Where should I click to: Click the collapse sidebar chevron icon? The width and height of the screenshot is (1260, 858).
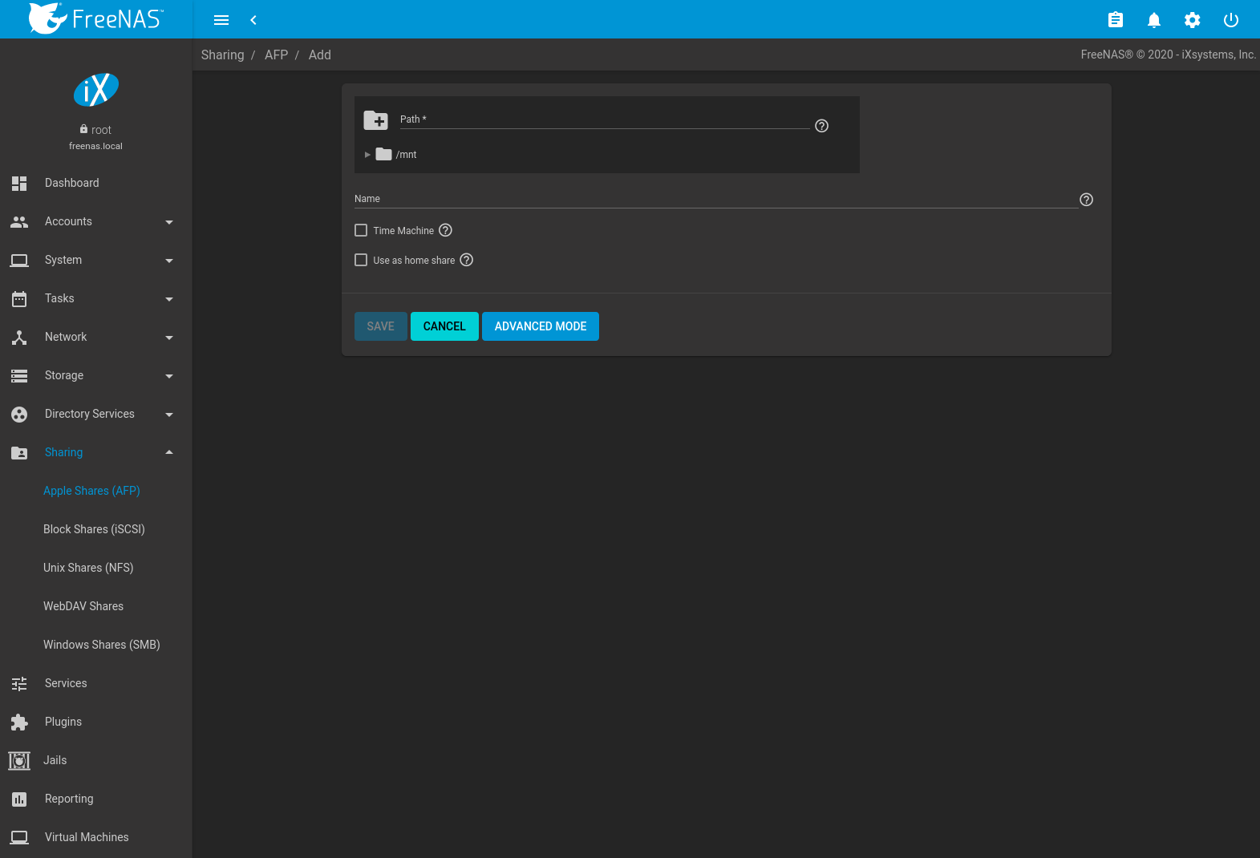pos(253,20)
